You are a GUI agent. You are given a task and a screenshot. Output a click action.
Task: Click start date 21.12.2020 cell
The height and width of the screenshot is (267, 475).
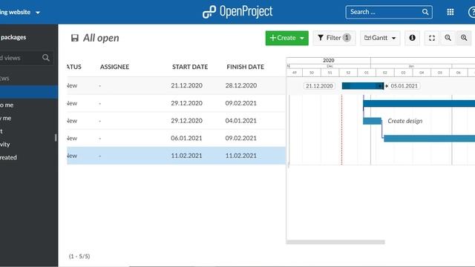[x=186, y=86]
